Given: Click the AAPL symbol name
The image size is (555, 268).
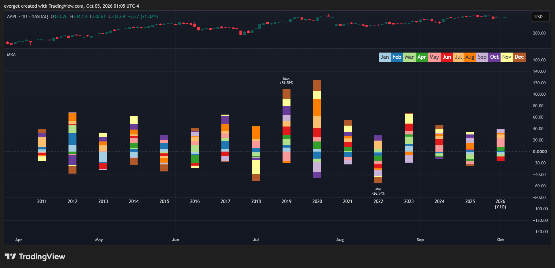Looking at the screenshot, I should click(x=12, y=17).
